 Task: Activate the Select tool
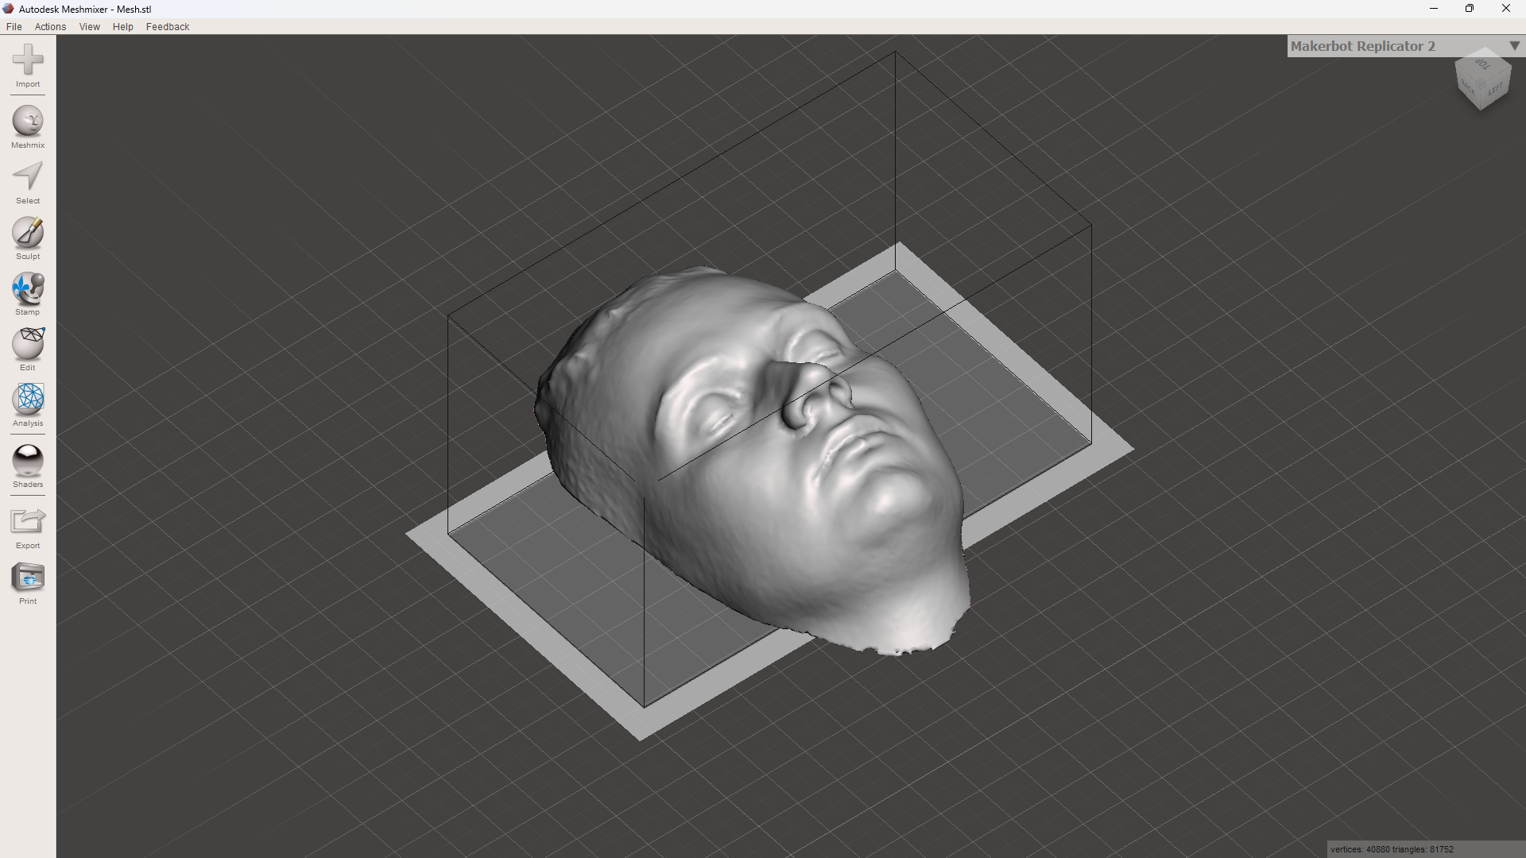point(28,176)
